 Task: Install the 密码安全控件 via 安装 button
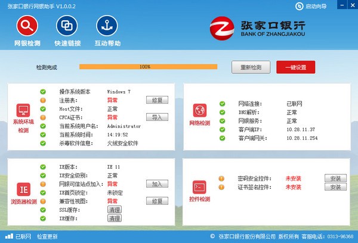point(335,178)
